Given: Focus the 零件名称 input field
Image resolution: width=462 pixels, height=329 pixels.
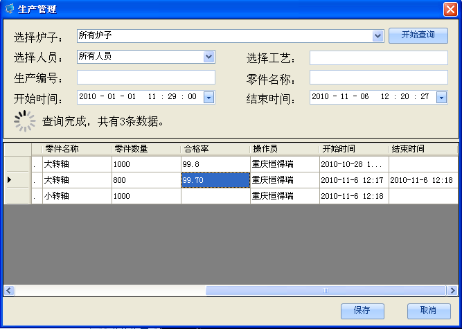Looking at the screenshot, I should point(379,77).
